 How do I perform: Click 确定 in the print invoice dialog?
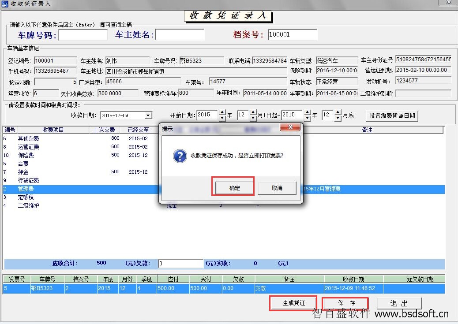(x=234, y=188)
